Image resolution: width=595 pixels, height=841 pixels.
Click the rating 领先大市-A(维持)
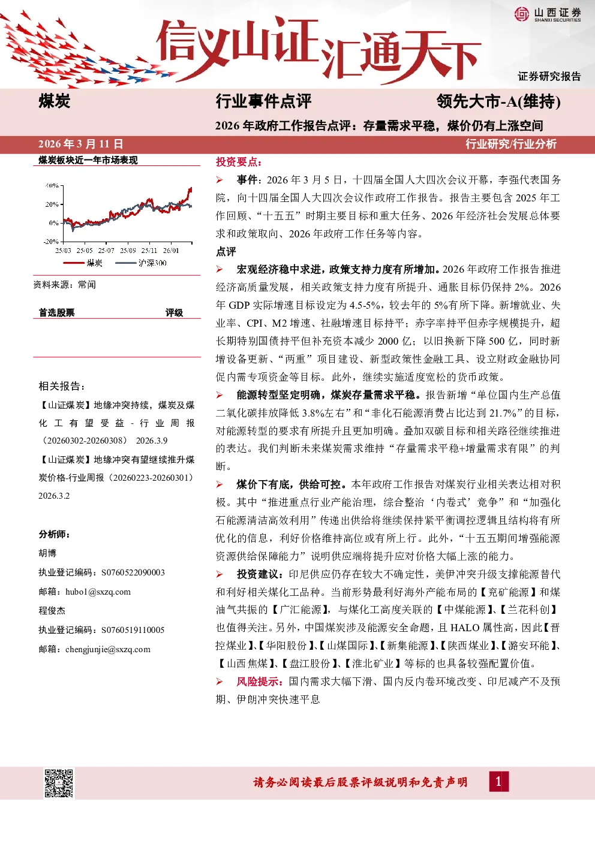498,101
